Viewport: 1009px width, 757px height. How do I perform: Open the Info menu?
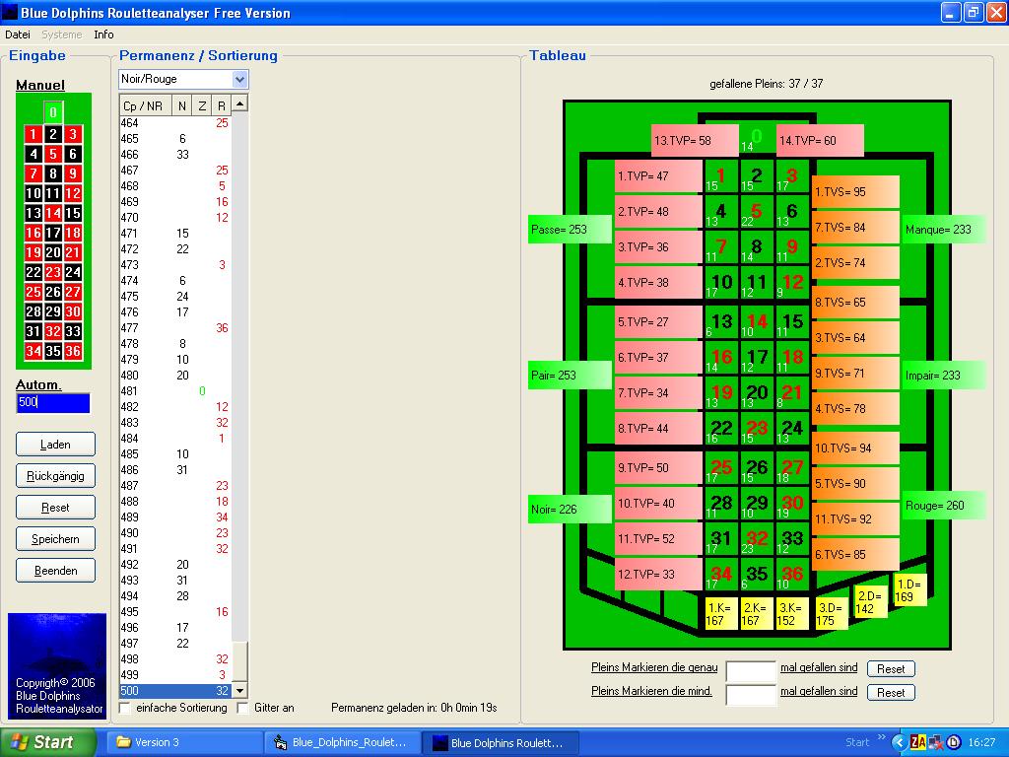(x=103, y=34)
